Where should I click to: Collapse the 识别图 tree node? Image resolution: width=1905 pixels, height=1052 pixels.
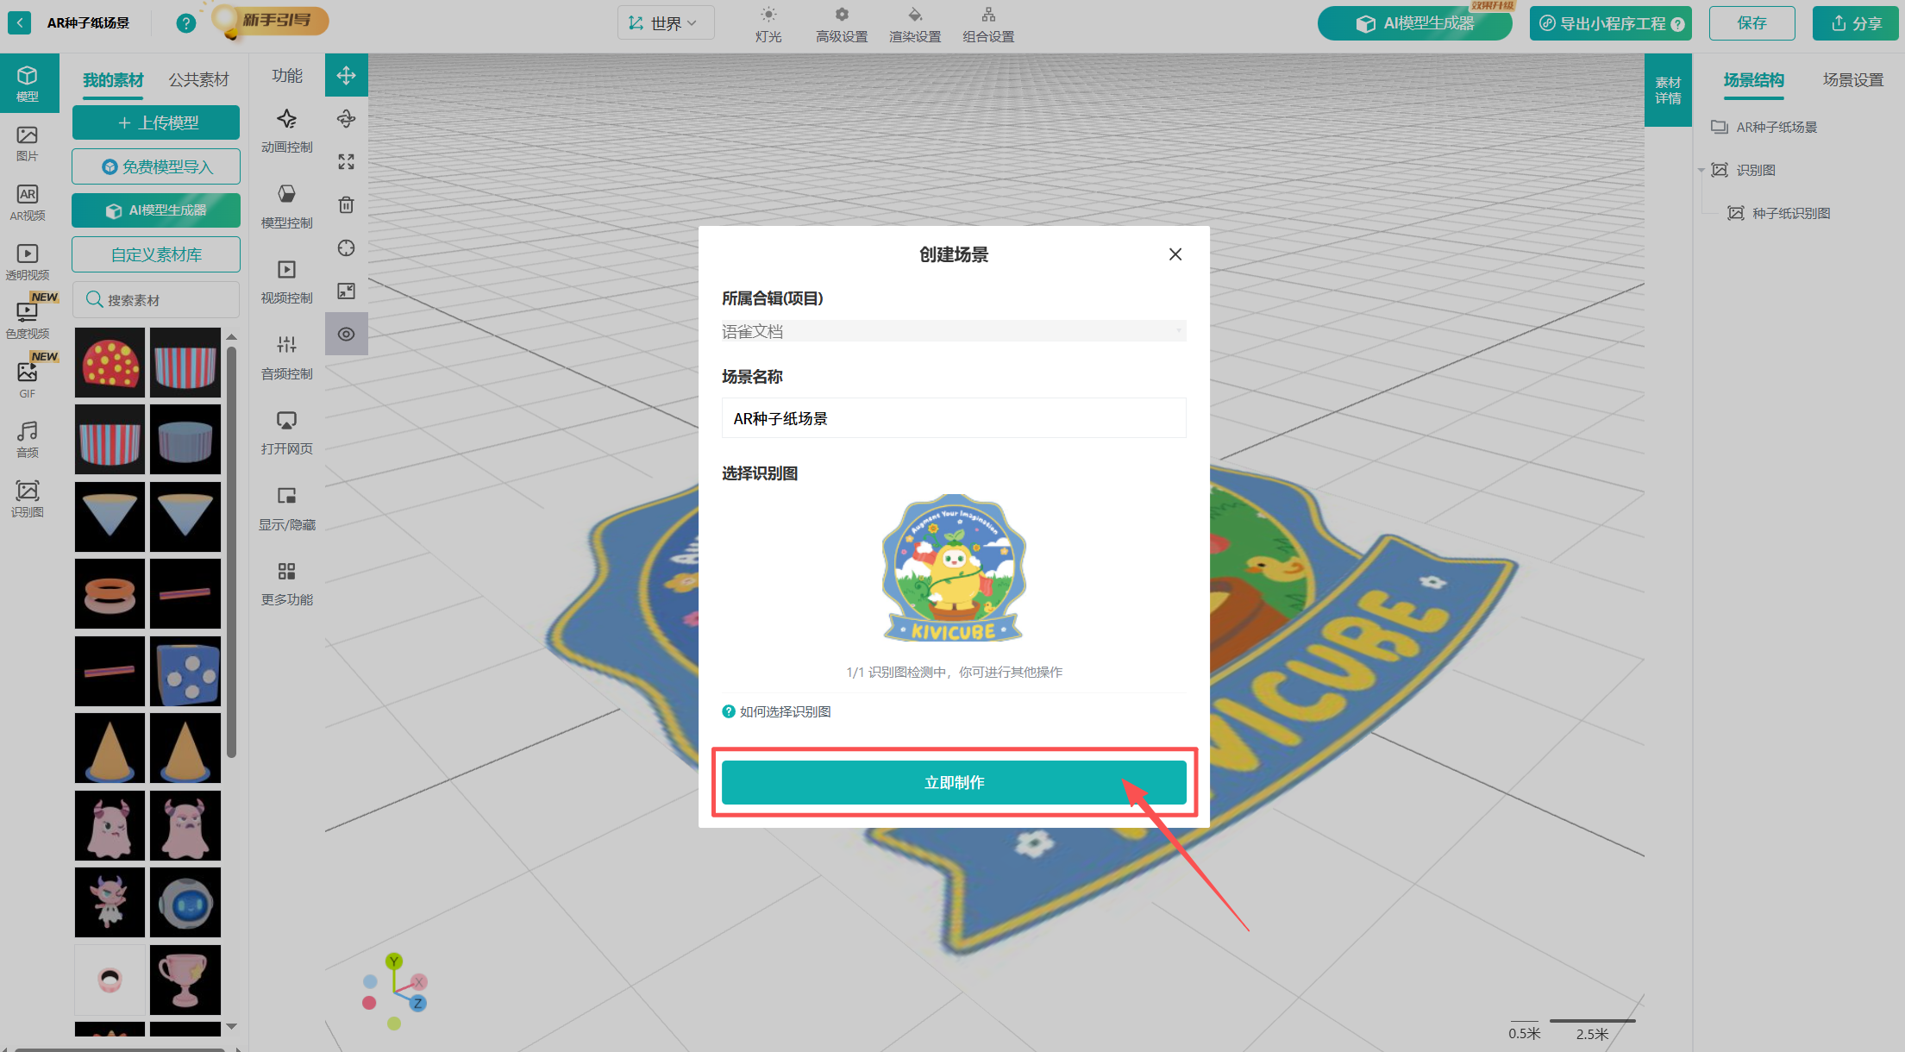click(1701, 171)
